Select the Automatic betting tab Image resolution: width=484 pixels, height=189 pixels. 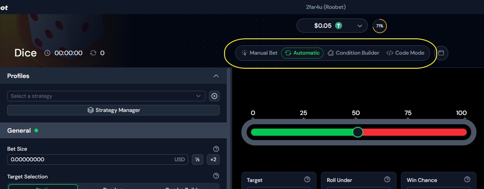pyautogui.click(x=302, y=53)
